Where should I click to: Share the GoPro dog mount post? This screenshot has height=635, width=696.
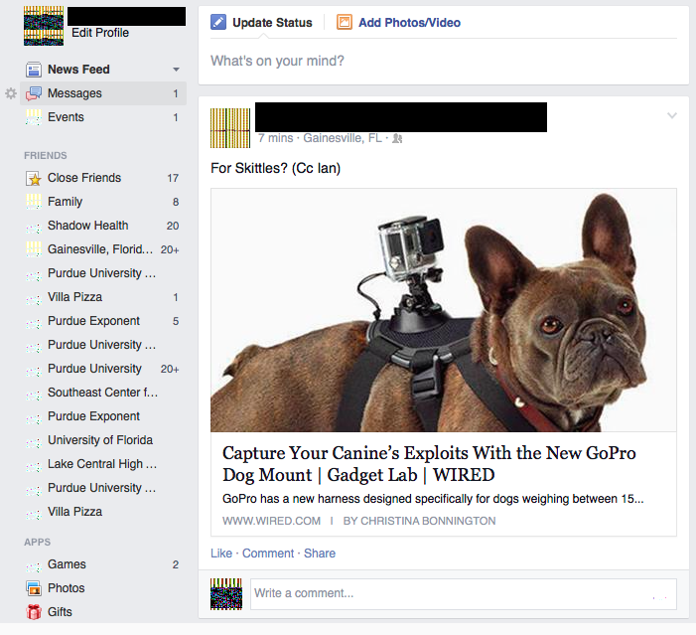pos(320,554)
